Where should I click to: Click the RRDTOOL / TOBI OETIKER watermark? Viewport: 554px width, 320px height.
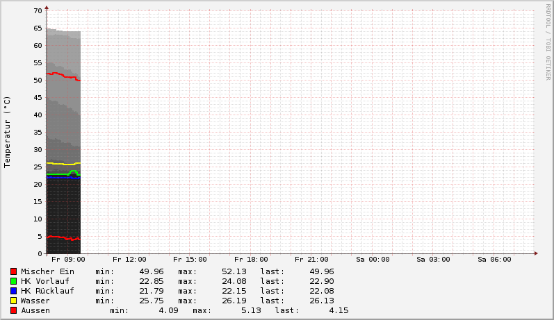coord(548,42)
